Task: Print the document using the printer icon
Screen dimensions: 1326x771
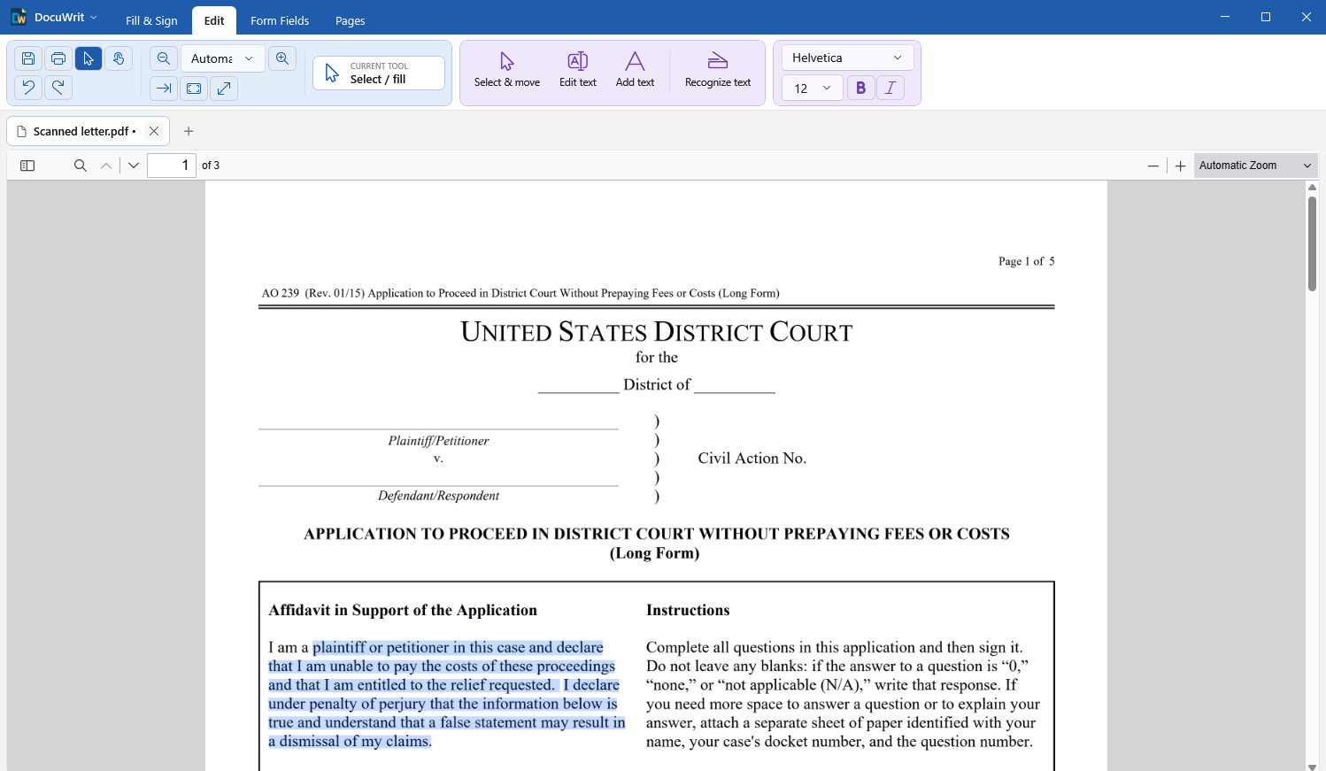Action: tap(58, 58)
